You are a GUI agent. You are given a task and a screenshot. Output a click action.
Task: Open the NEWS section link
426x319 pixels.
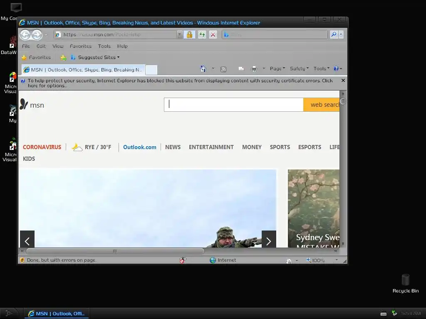(173, 147)
